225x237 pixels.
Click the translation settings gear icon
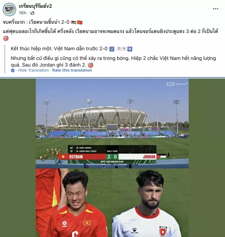click(13, 71)
